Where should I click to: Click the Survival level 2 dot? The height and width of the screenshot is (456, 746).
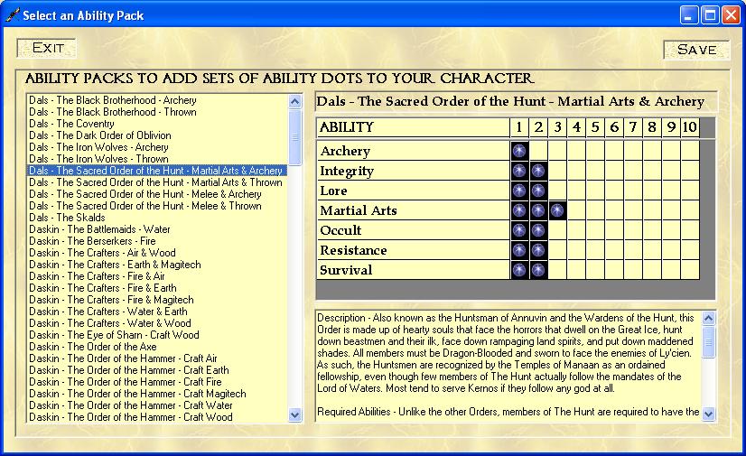coord(538,270)
